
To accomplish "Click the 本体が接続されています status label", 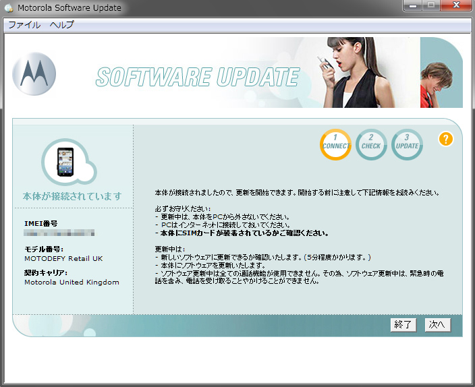I will coord(72,197).
